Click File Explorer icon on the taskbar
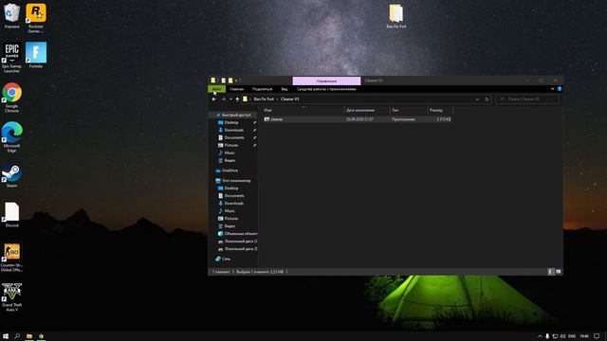The width and height of the screenshot is (607, 341). coord(29,336)
